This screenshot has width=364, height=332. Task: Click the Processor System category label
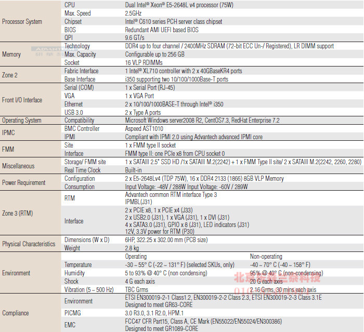point(22,22)
